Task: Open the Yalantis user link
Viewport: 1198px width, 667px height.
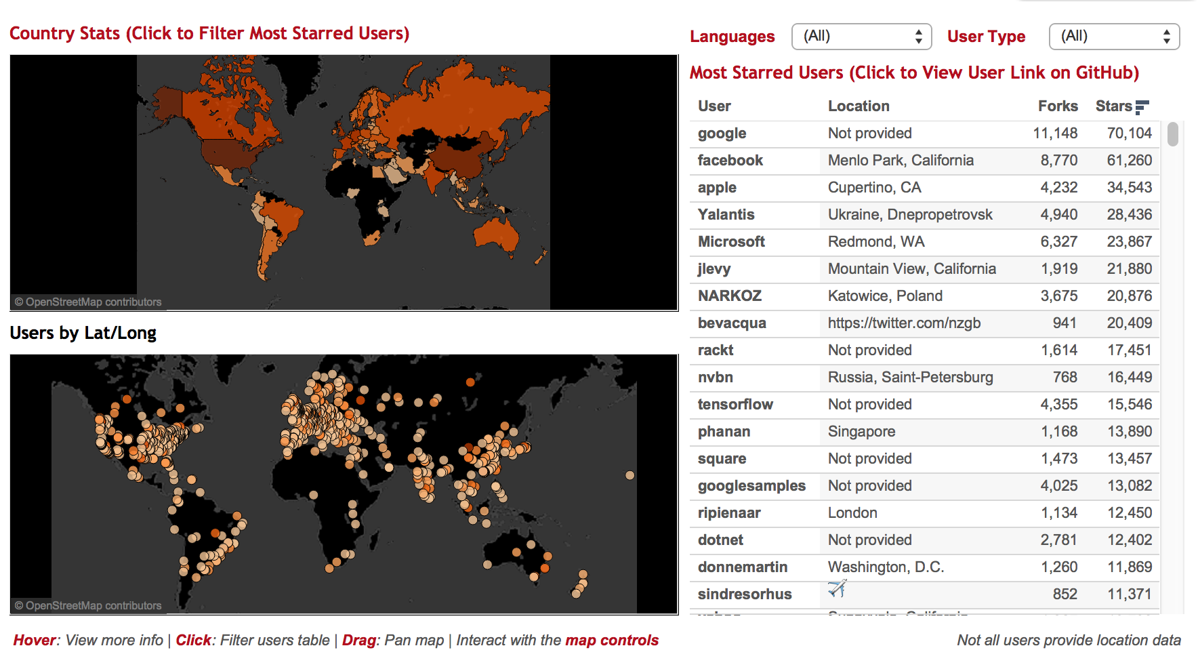Action: coord(726,215)
